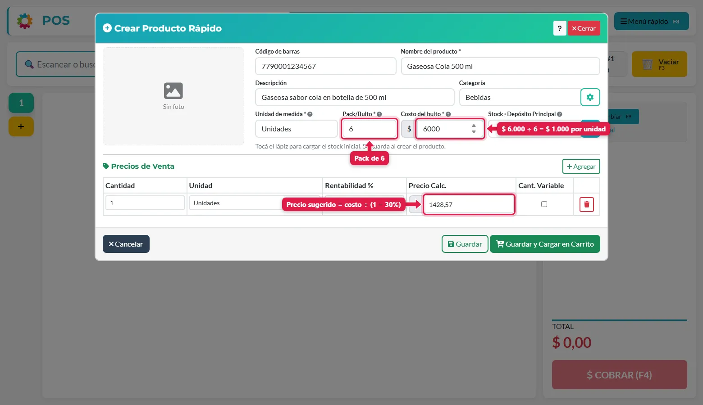The height and width of the screenshot is (405, 703).
Task: Click the POS gear logo icon
Action: pyautogui.click(x=25, y=21)
